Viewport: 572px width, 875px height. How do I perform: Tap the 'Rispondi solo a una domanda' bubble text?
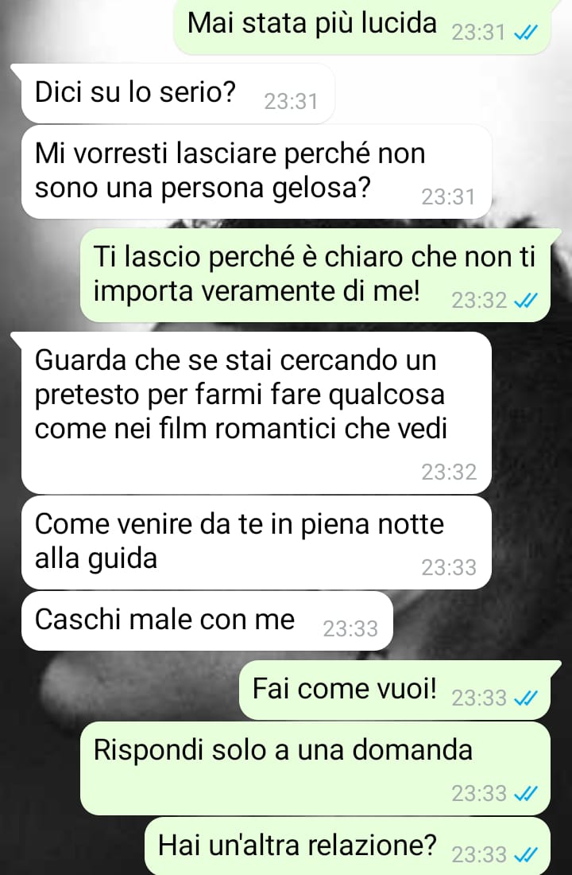[283, 749]
